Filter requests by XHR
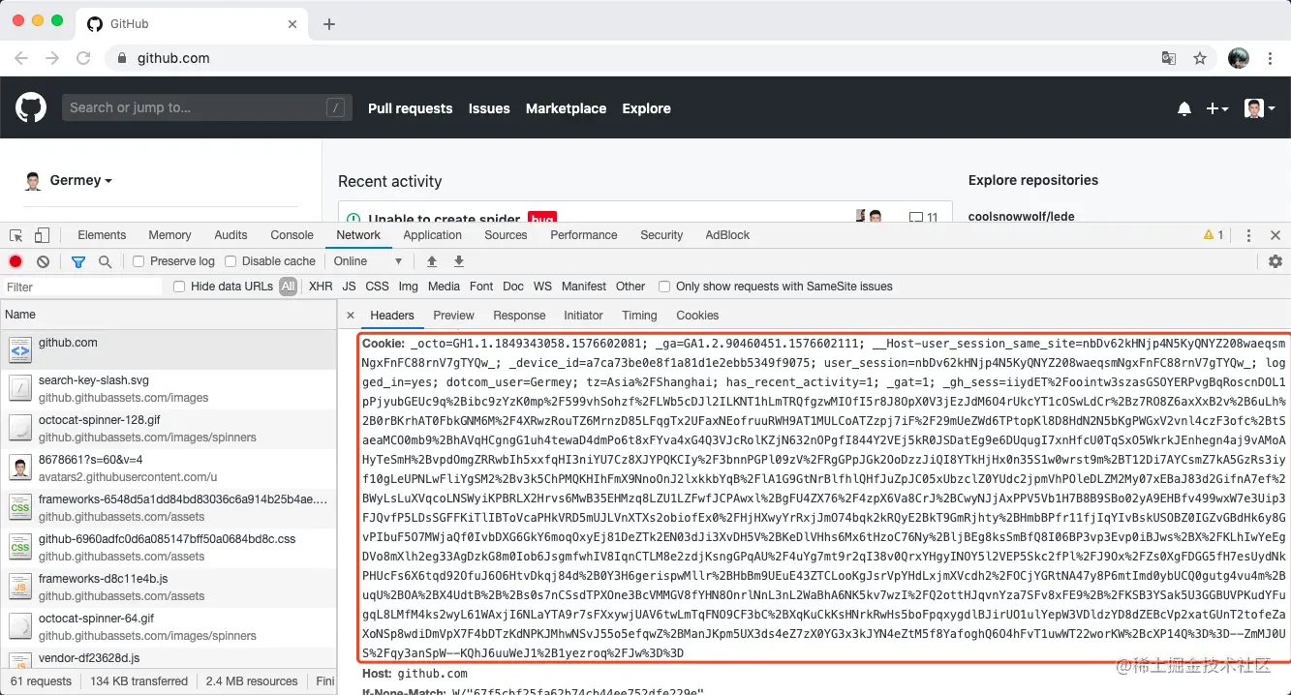Viewport: 1291px width, 695px height. pos(321,287)
